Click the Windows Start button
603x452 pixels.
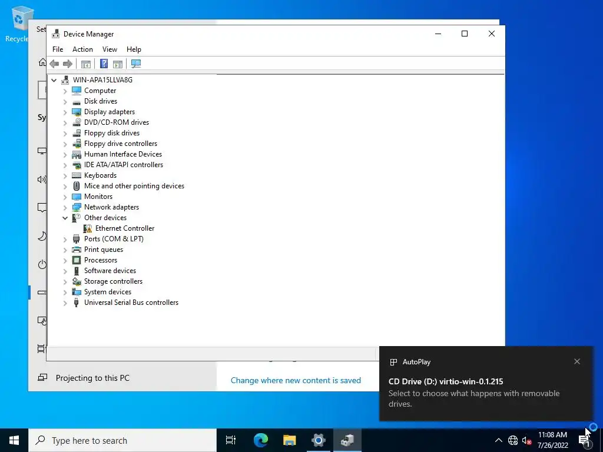pos(14,440)
